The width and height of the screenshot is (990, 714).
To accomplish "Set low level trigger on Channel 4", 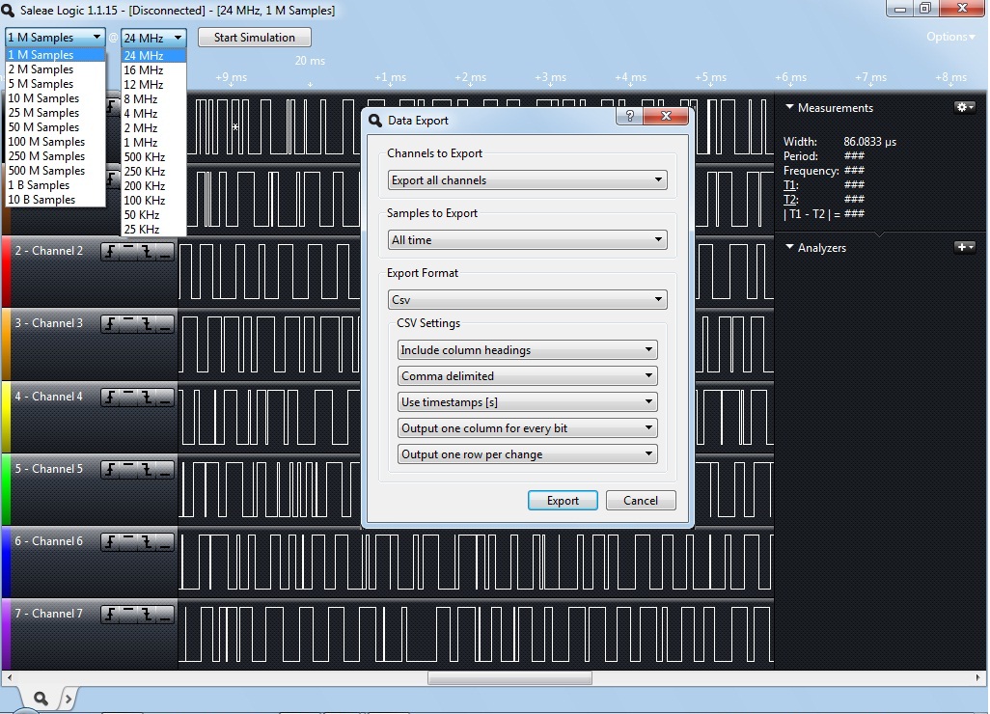I will [x=164, y=398].
